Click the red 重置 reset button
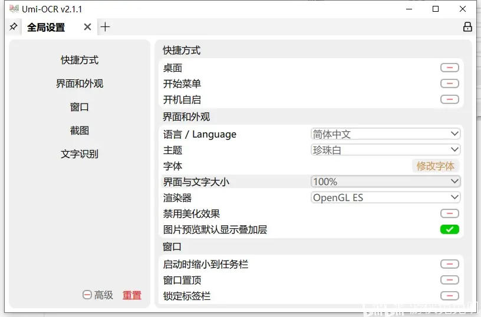The width and height of the screenshot is (481, 317). click(x=132, y=295)
